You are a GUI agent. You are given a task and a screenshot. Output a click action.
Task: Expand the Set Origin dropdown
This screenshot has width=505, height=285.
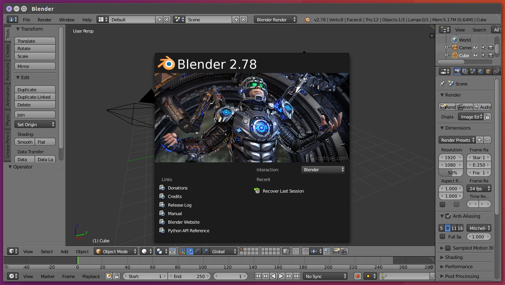click(x=35, y=125)
